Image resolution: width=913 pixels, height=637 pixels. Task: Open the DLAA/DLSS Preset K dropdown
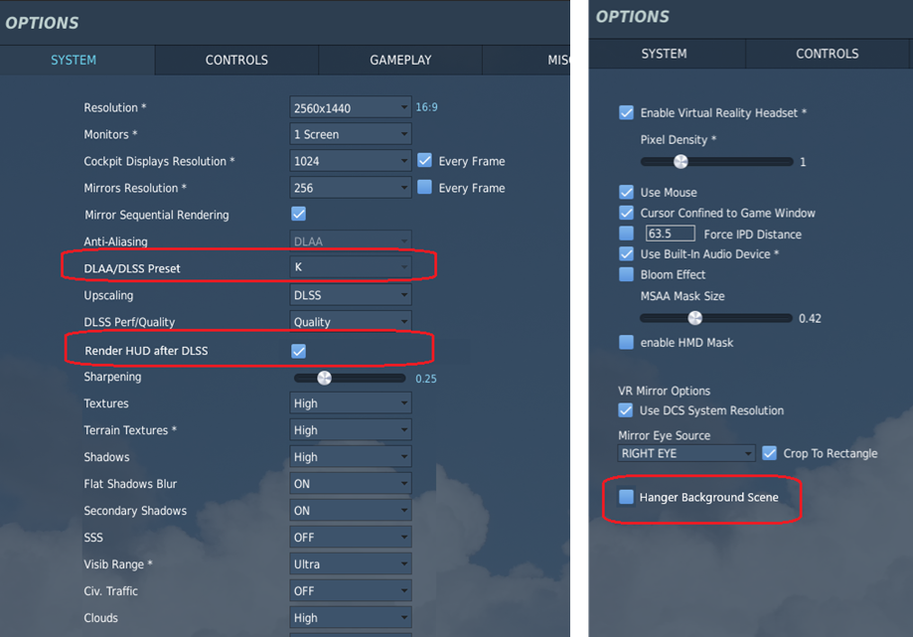351,267
